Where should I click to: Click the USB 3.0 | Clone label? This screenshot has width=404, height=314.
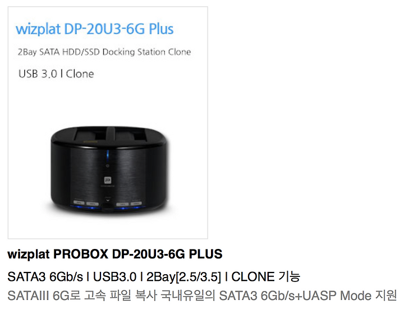[56, 74]
